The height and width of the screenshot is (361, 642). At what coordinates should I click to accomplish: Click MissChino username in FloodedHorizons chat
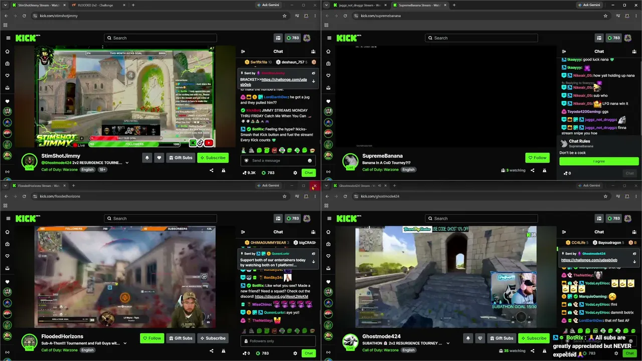262,304
